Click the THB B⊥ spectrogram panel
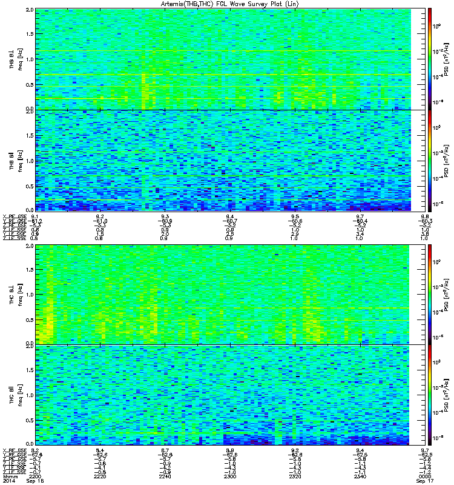 click(x=223, y=59)
